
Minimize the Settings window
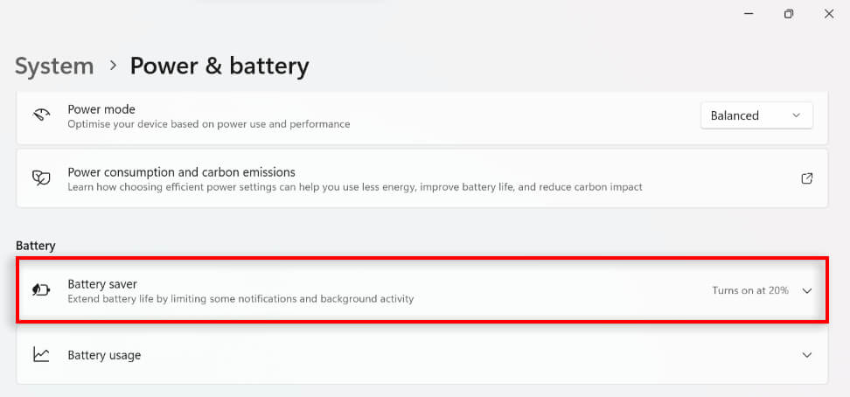click(x=749, y=14)
